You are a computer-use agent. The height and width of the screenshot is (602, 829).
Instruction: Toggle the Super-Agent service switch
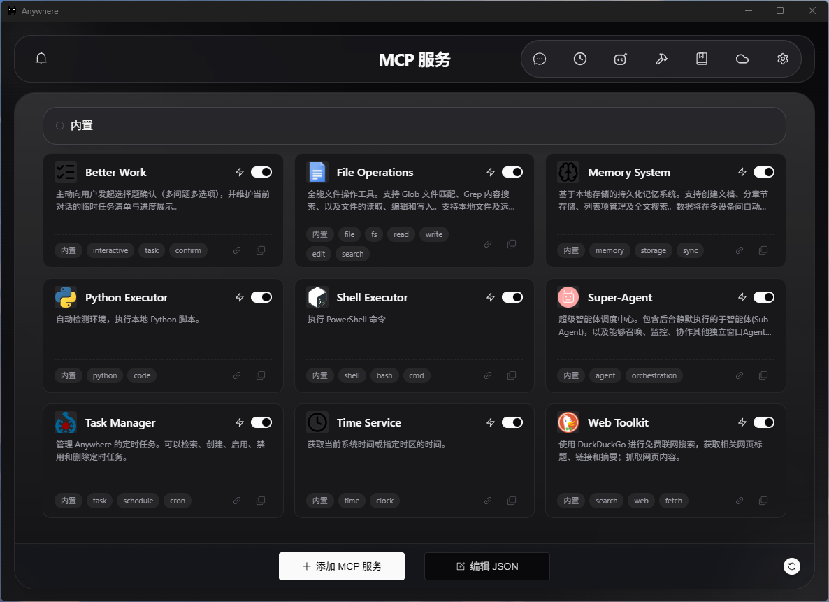pyautogui.click(x=764, y=297)
